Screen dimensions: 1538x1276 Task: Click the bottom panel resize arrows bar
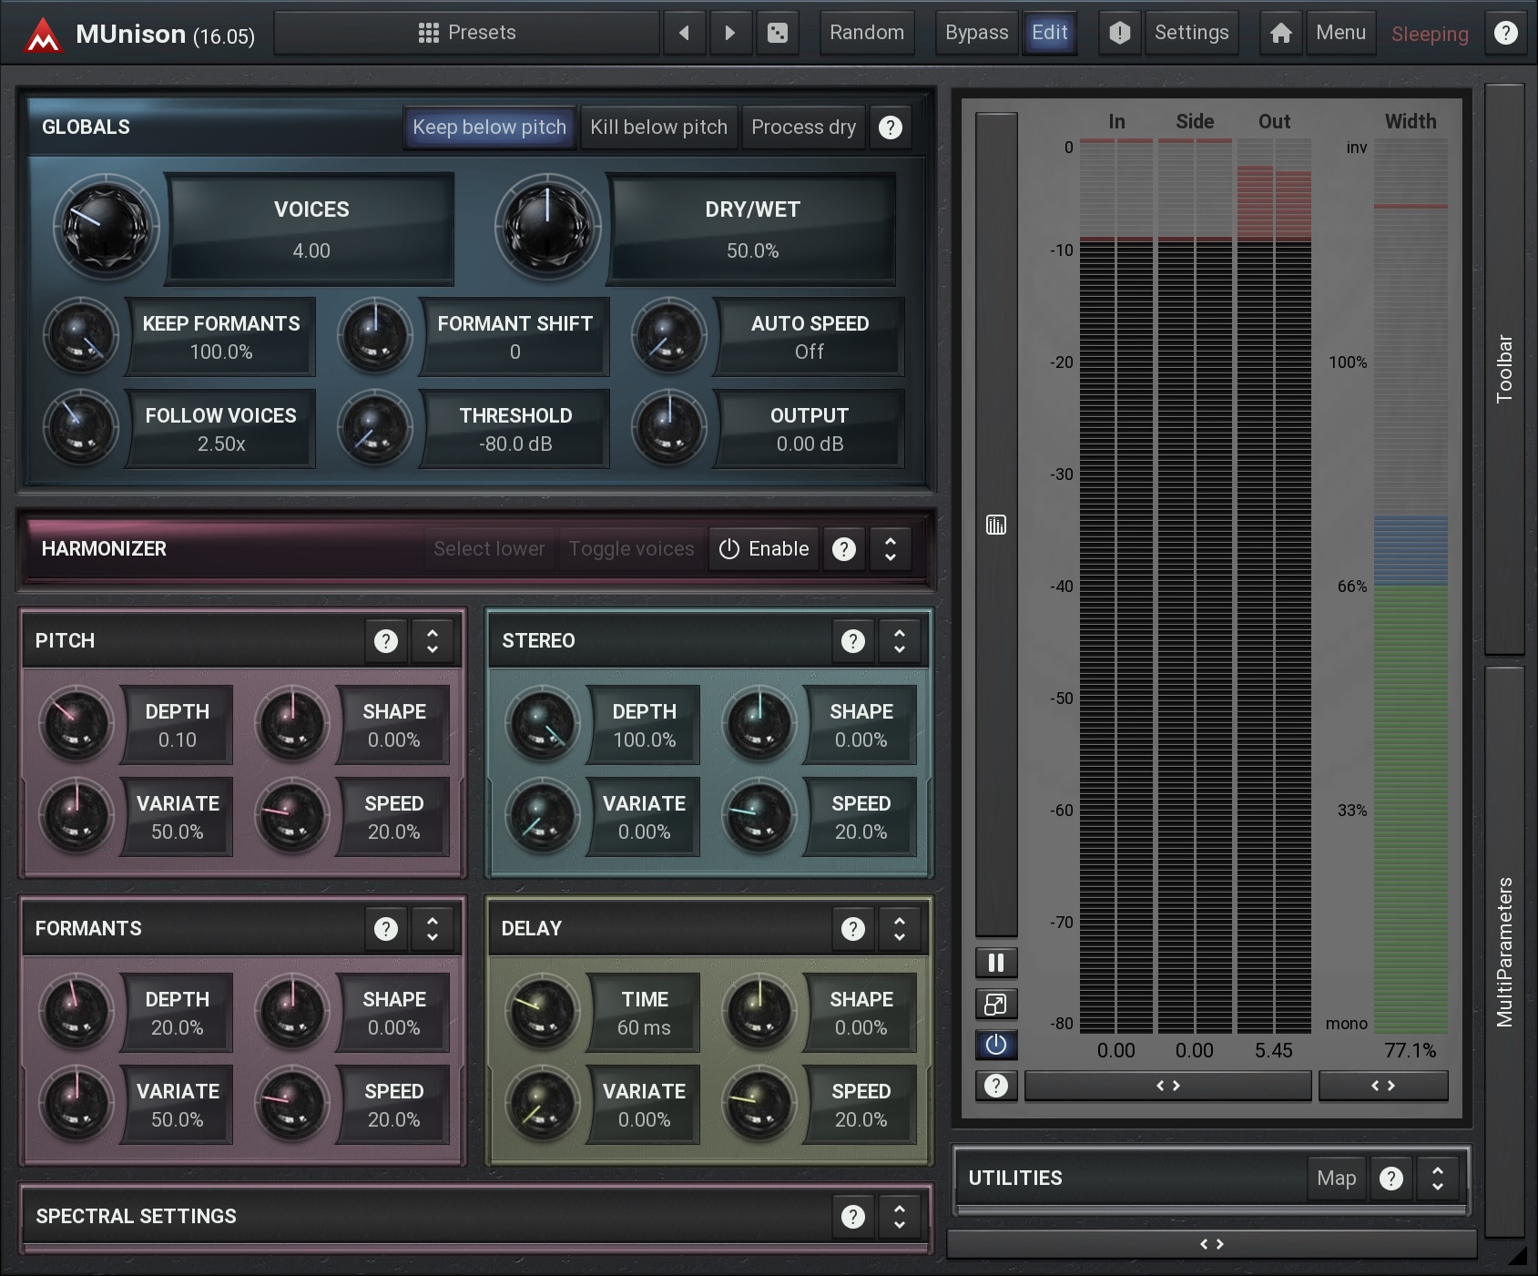[1212, 1244]
